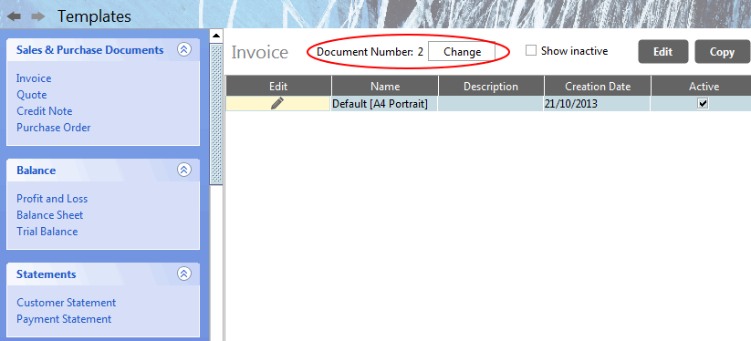This screenshot has width=751, height=341.
Task: Select the Default [A4 Portrait] template row
Action: coord(488,103)
